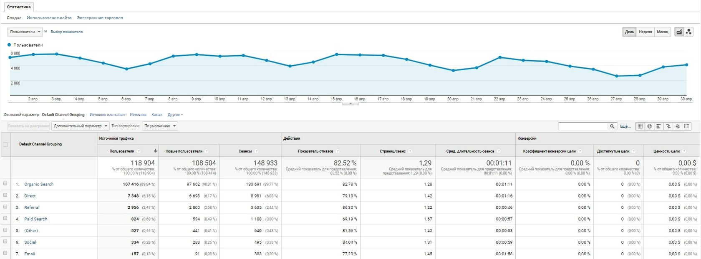Select Default Channel Grouping dimension
This screenshot has width=701, height=259.
[63, 115]
